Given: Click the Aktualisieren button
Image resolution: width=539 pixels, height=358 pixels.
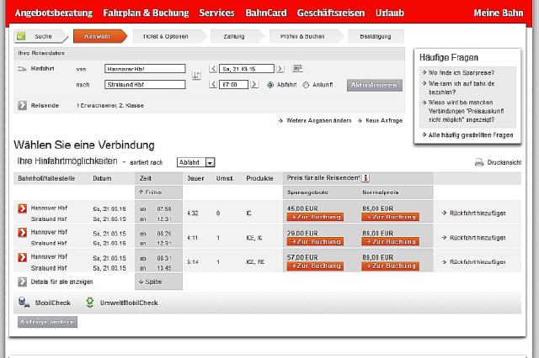Looking at the screenshot, I should (x=374, y=86).
